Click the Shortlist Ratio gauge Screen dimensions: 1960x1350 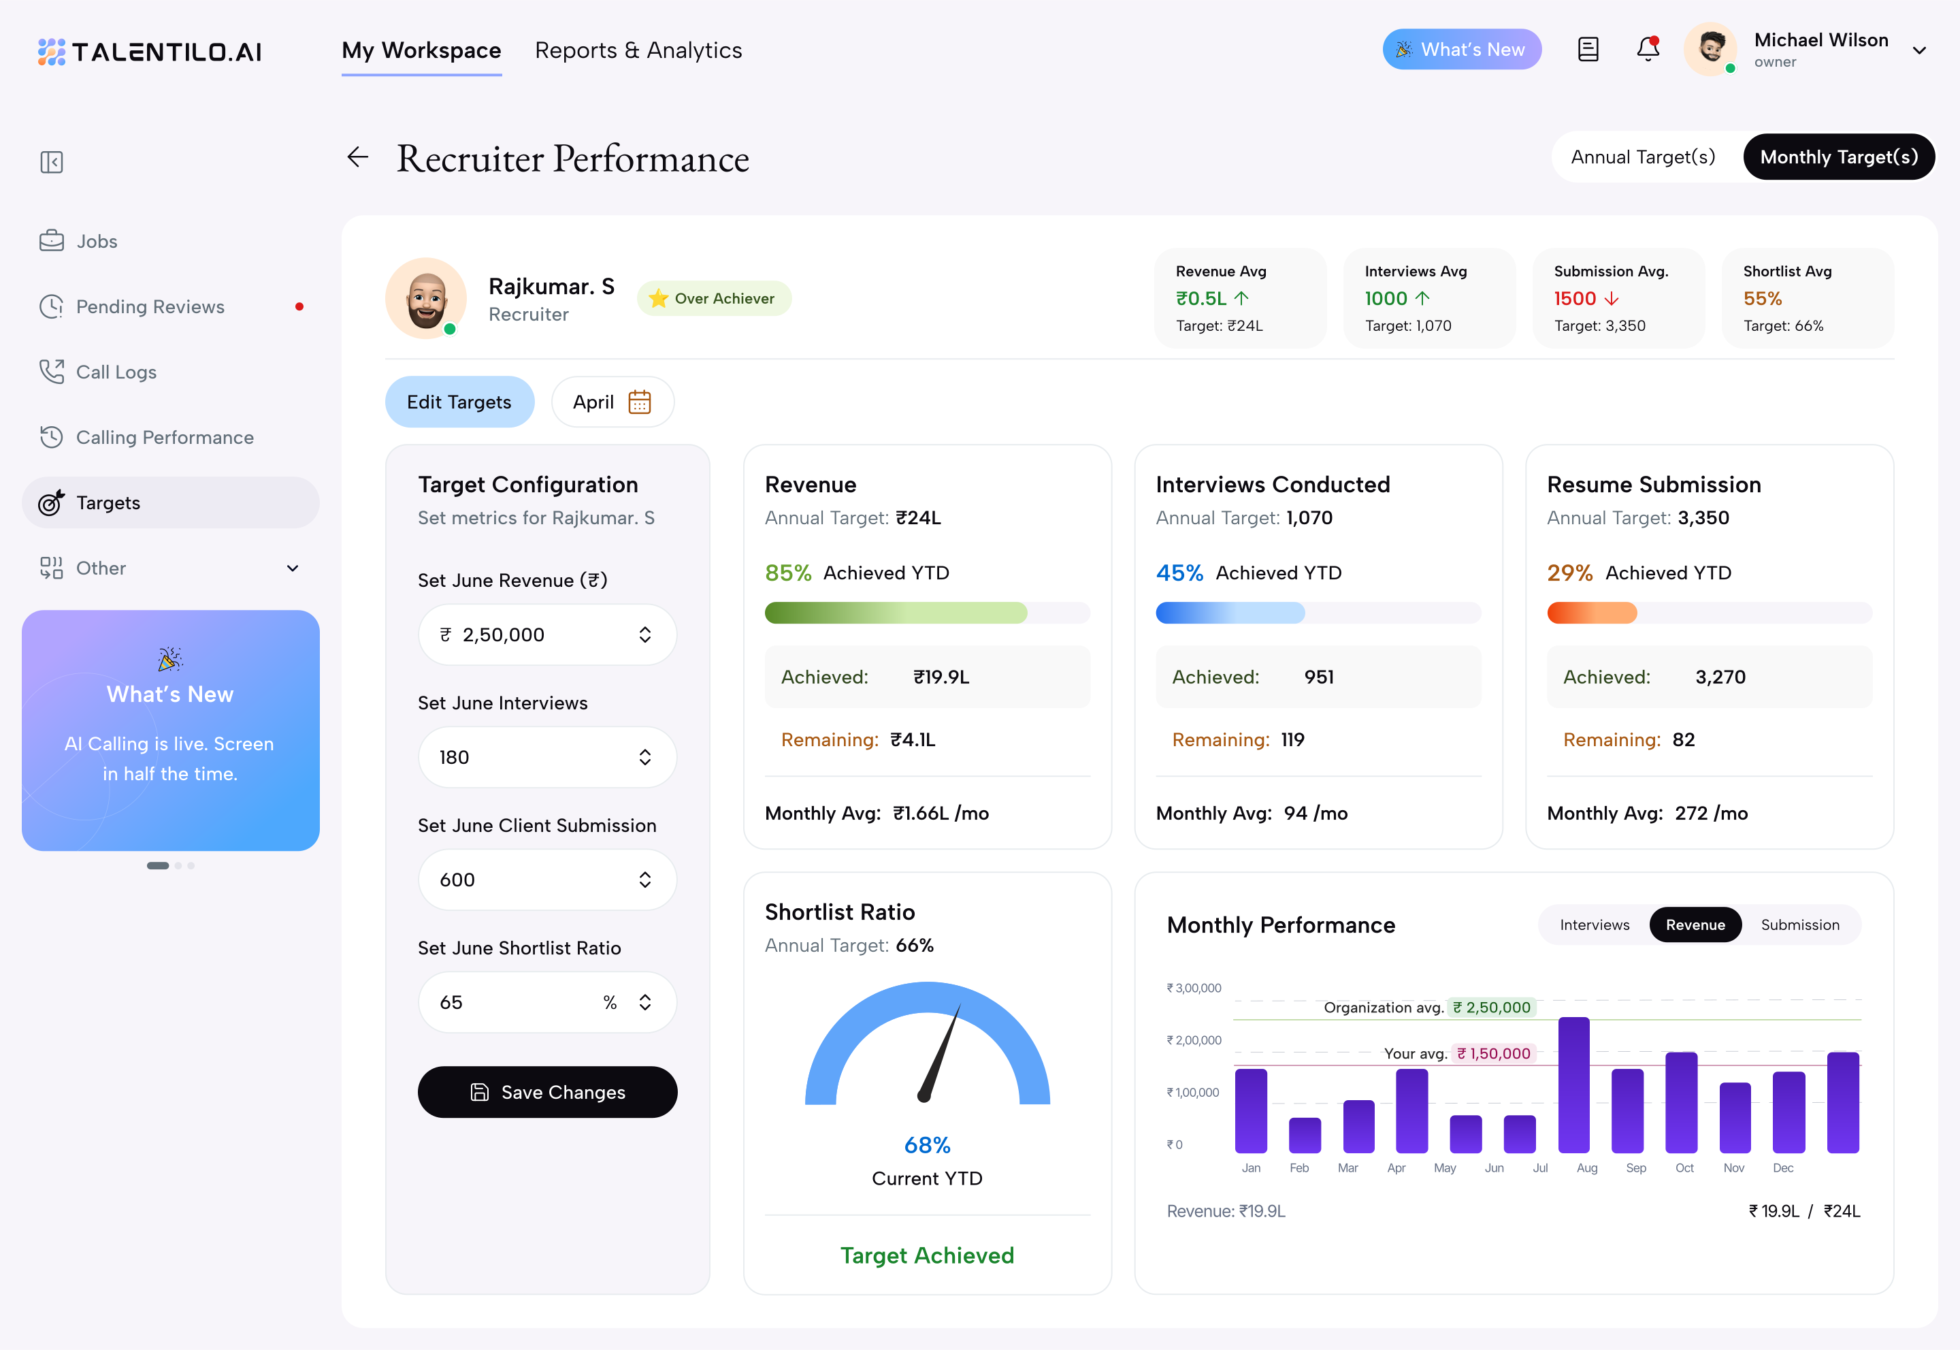tap(928, 1044)
